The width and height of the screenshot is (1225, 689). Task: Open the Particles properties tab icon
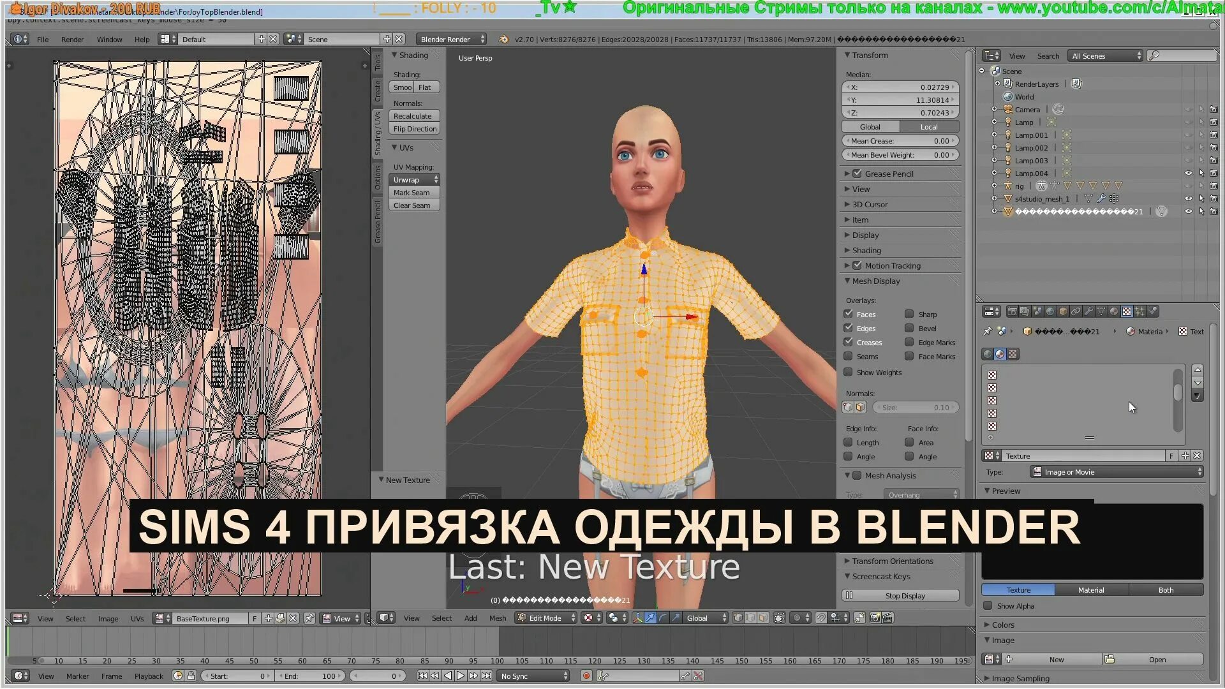[1140, 311]
